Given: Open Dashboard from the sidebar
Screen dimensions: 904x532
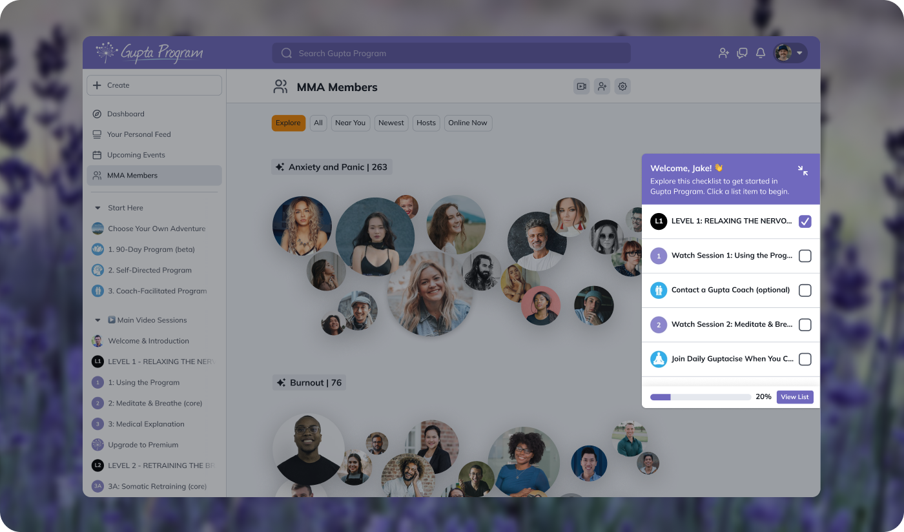Looking at the screenshot, I should [154, 114].
